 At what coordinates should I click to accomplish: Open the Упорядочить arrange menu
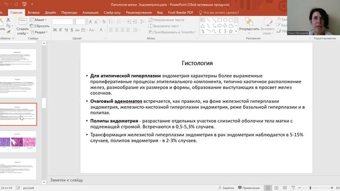tap(249, 26)
